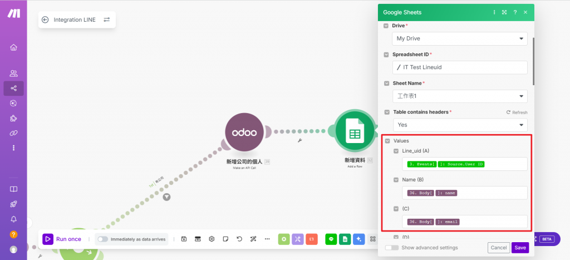Screen dimensions: 570x260
Task: Open help for Google Sheets panel
Action: [x=515, y=12]
